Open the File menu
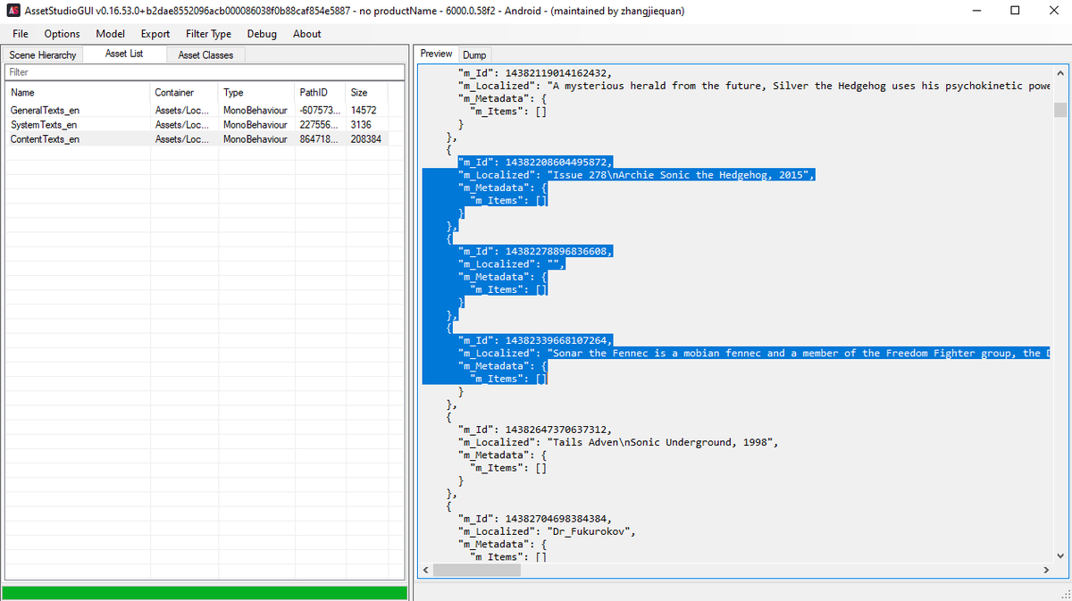This screenshot has width=1072, height=601. point(21,34)
